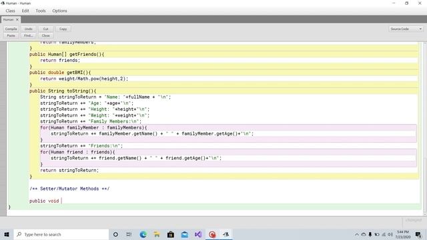Click the 'familyMember.getName()' code line
Viewport: 427px width, 240px height.
click(152, 133)
